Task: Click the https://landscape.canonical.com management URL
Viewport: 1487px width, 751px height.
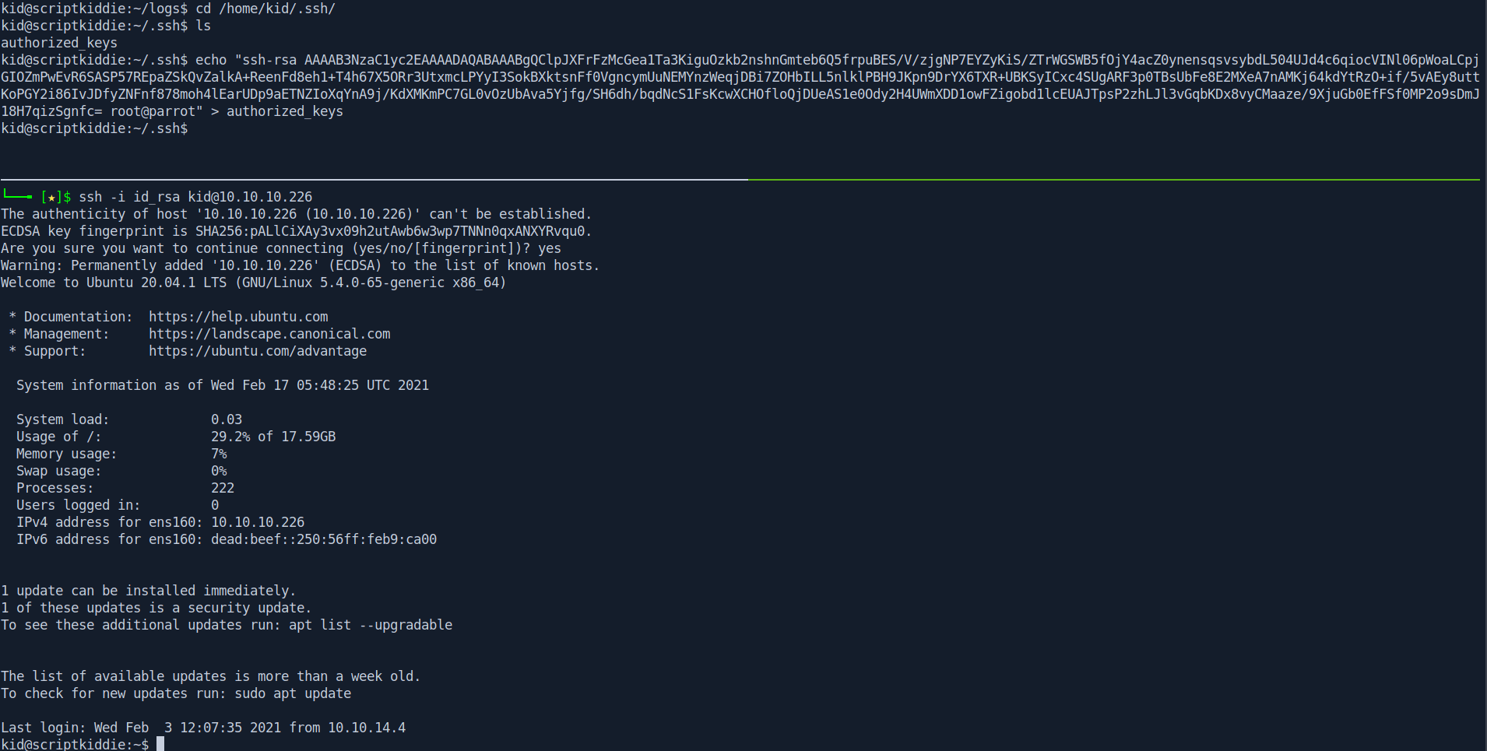Action: (x=269, y=334)
